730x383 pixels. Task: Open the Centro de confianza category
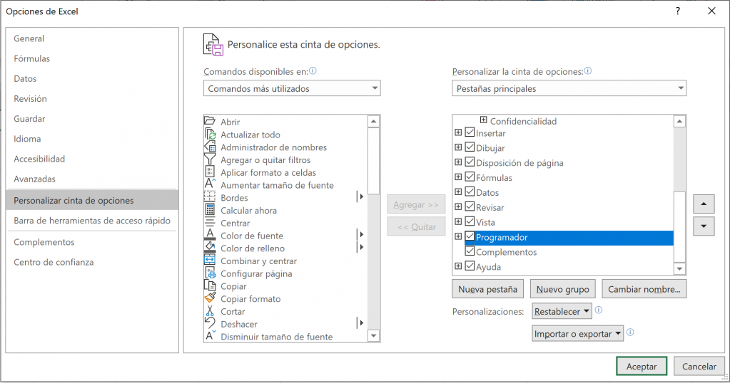coord(92,262)
